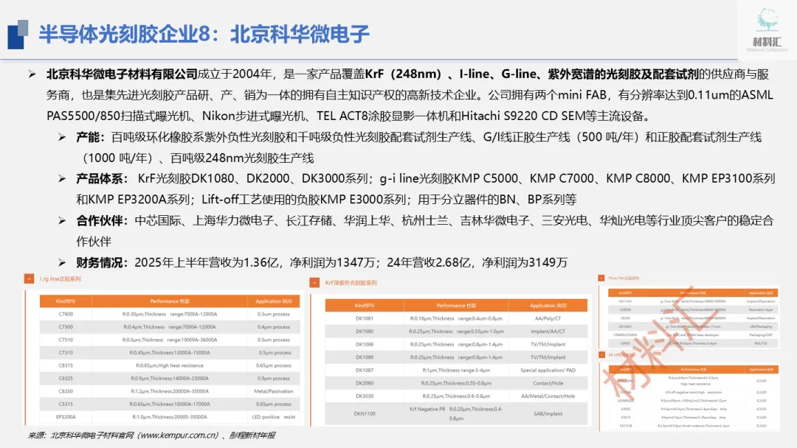Click the arrow bullet before 产能
The width and height of the screenshot is (797, 448).
click(62, 138)
